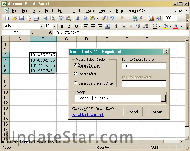Click the Range reference input field
Viewport: 190px width, 151px height.
click(x=118, y=98)
